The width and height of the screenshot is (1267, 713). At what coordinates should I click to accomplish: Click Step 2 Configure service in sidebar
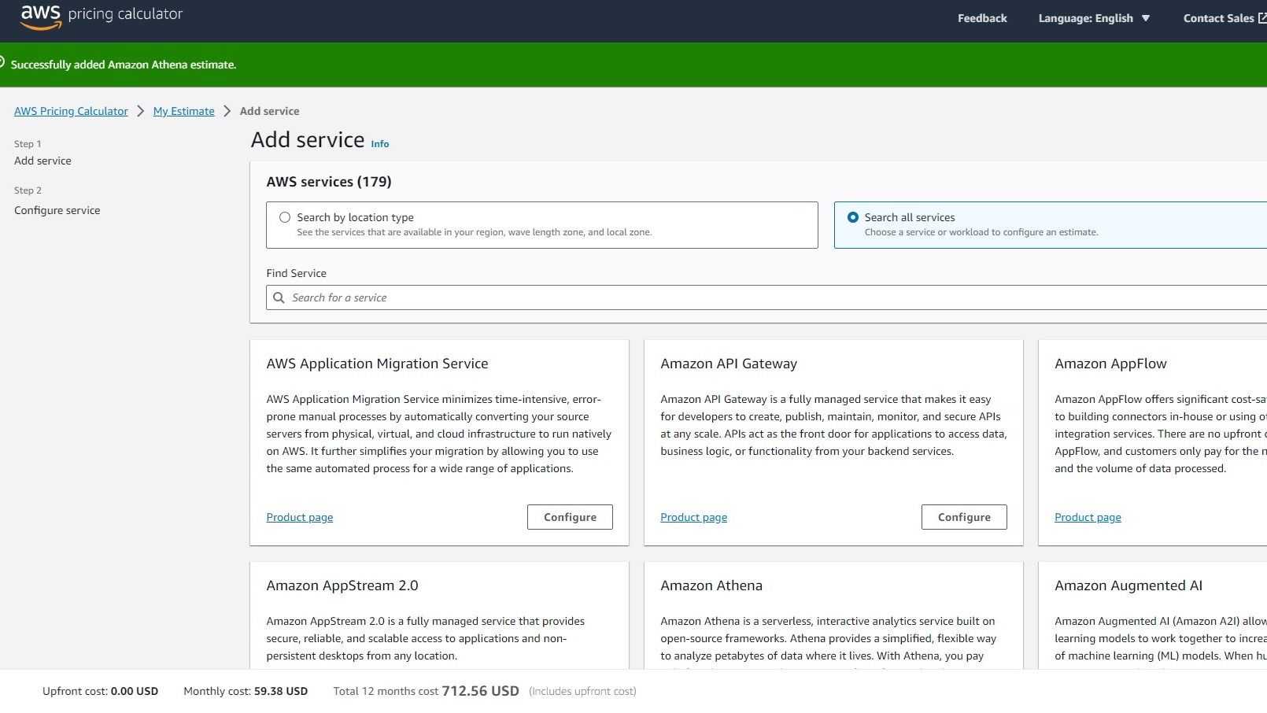[x=57, y=210]
